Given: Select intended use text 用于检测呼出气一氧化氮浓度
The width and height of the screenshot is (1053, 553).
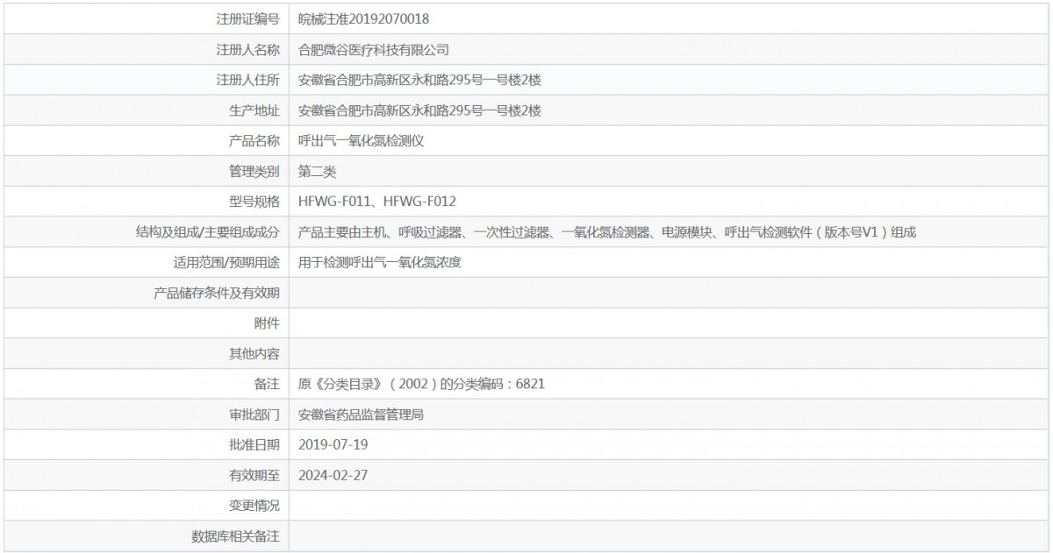Looking at the screenshot, I should [380, 262].
